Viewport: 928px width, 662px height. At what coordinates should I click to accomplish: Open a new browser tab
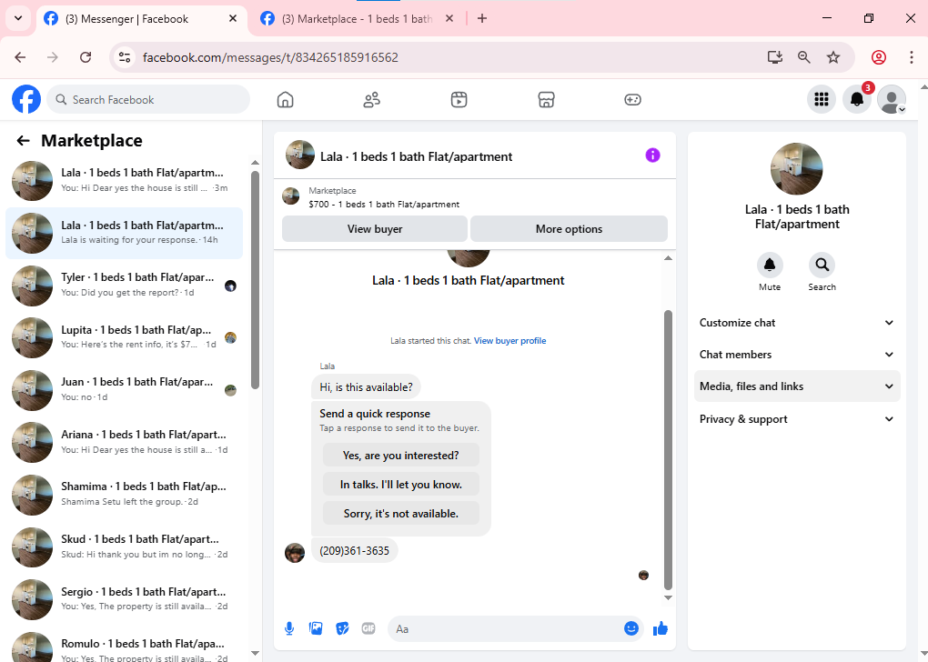click(x=482, y=18)
